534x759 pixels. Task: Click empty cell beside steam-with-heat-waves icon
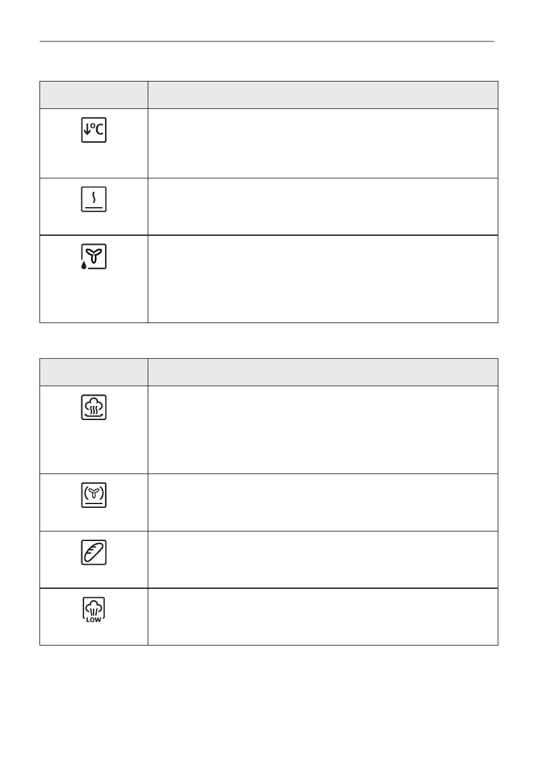click(322, 429)
